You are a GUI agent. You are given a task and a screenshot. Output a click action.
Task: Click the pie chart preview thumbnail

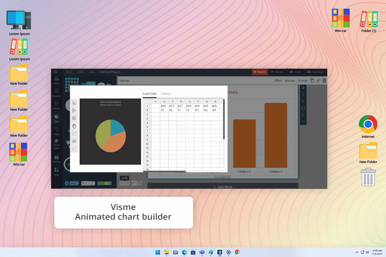coord(110,132)
